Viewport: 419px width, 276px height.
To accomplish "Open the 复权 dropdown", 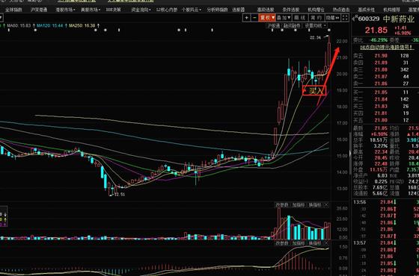I will click(x=267, y=18).
